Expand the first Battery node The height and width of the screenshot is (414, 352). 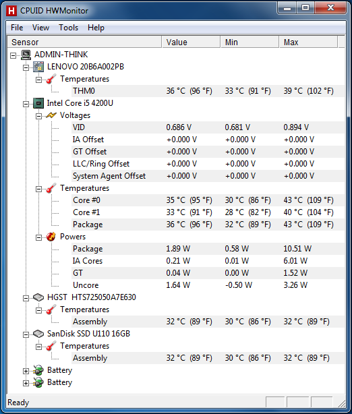[x=26, y=372]
